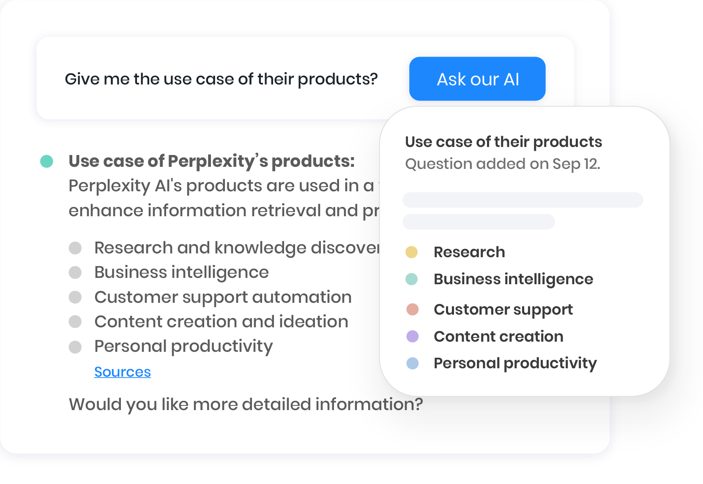Click the red dot beside Customer support
This screenshot has height=484, width=703.
412,310
